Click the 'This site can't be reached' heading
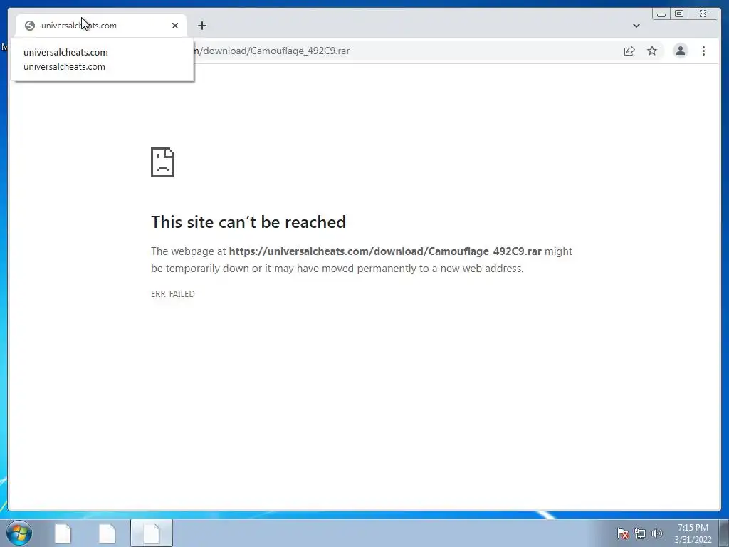The image size is (729, 547). click(x=248, y=222)
